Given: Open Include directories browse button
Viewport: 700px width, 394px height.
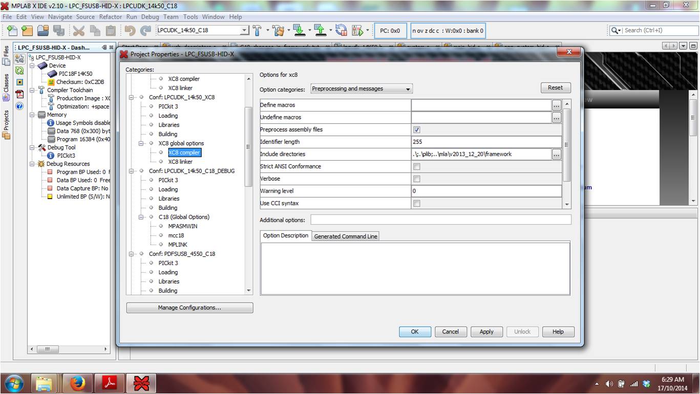Looking at the screenshot, I should [557, 155].
